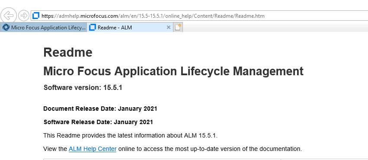Close the Readme - ALM tab
The height and width of the screenshot is (160, 368).
click(x=168, y=27)
